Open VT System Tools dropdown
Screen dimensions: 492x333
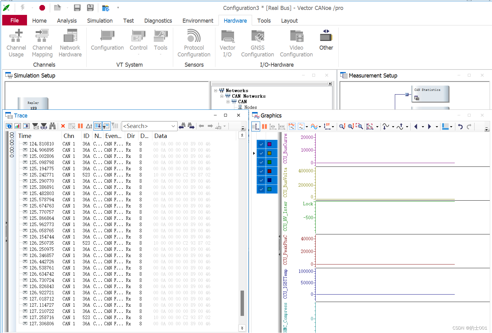(x=160, y=43)
